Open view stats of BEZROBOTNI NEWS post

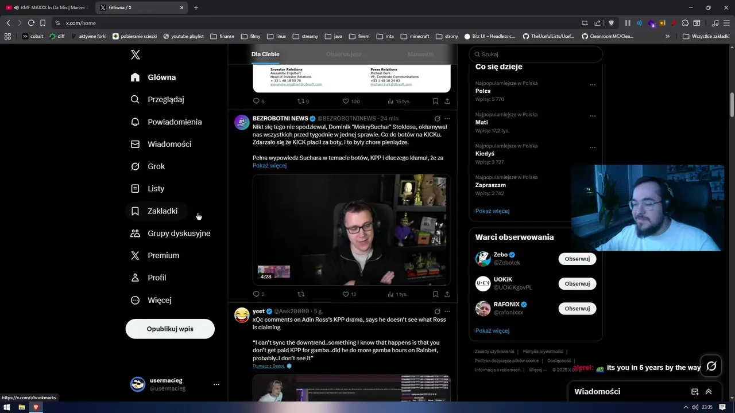point(397,294)
